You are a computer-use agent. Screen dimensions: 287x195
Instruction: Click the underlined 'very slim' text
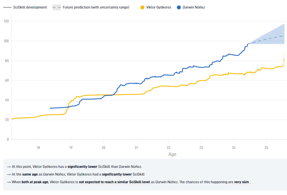[x=241, y=182]
